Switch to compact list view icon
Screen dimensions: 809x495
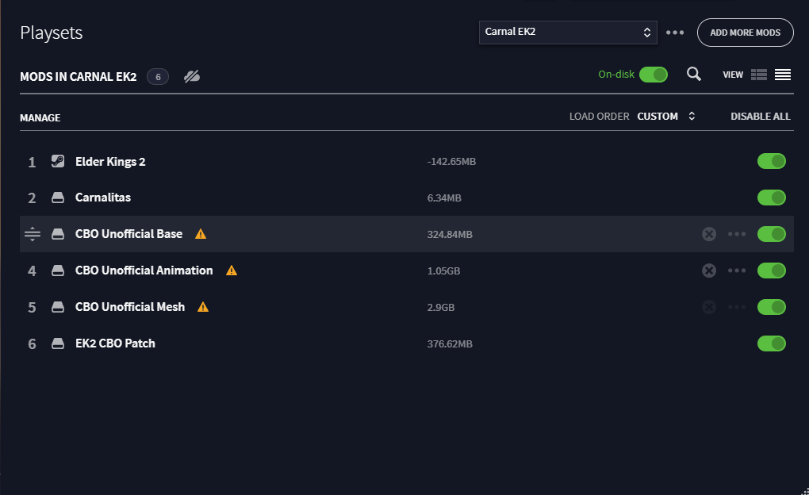pyautogui.click(x=783, y=75)
